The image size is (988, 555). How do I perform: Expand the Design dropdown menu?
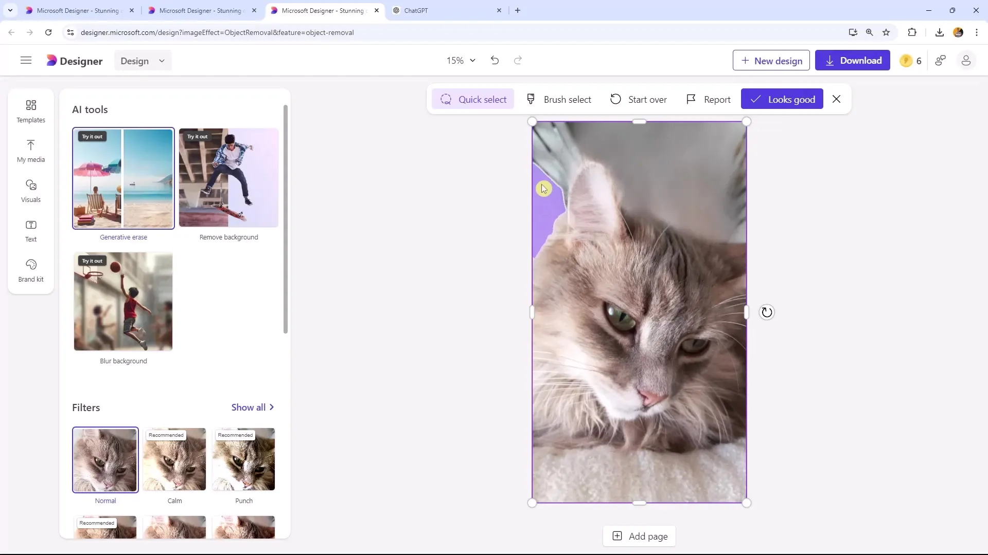143,61
